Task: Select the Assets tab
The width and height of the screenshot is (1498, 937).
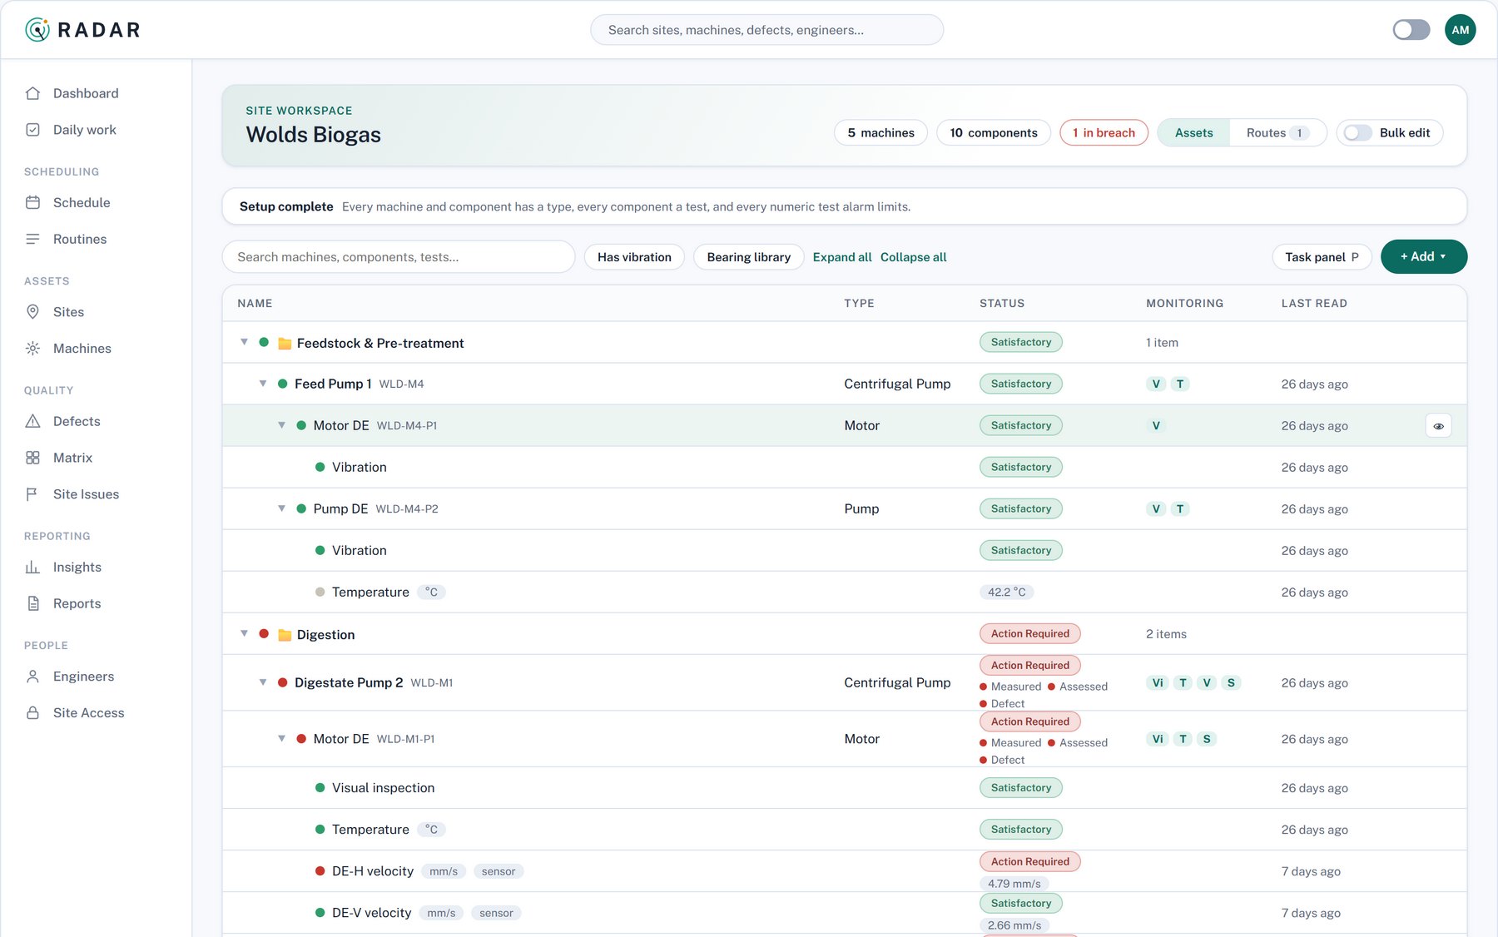Action: tap(1193, 132)
